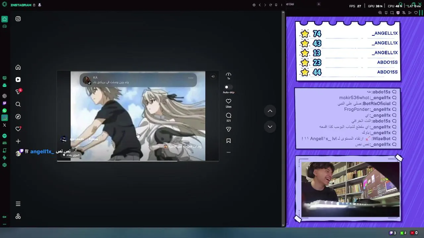Take snapshot from address bar
Screen dimensions: 424x238
(392, 13)
